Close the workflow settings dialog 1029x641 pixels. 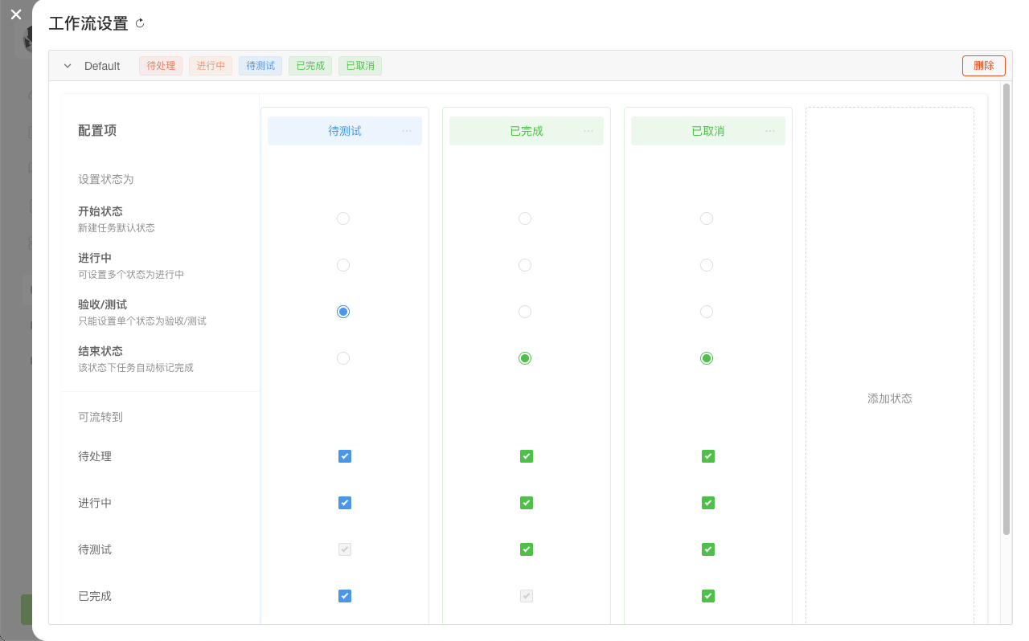click(16, 14)
